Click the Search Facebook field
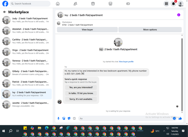This screenshot has width=188, height=137. tap(30, 4)
